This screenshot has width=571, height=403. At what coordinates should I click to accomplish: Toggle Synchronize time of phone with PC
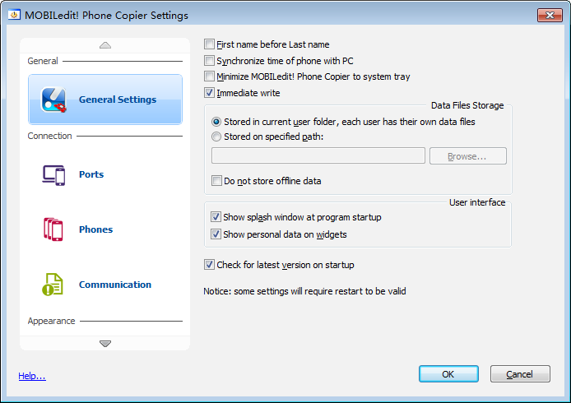[210, 61]
